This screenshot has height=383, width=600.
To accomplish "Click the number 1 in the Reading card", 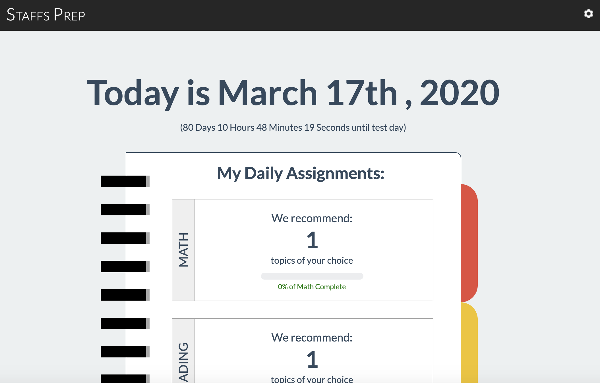I will tap(312, 359).
